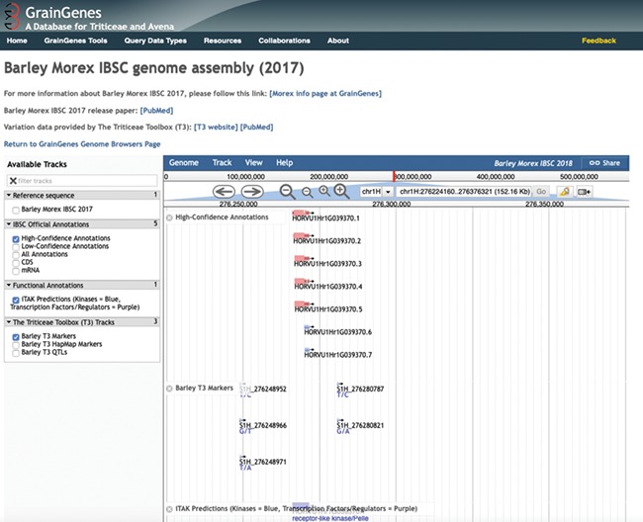Click Return to GrainGenes Genome Browsers Page

coord(82,144)
